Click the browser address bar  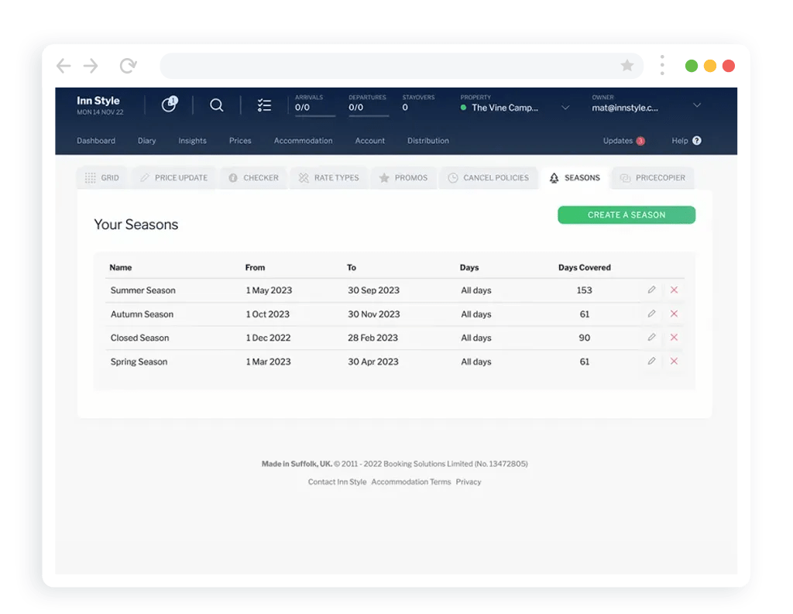387,66
